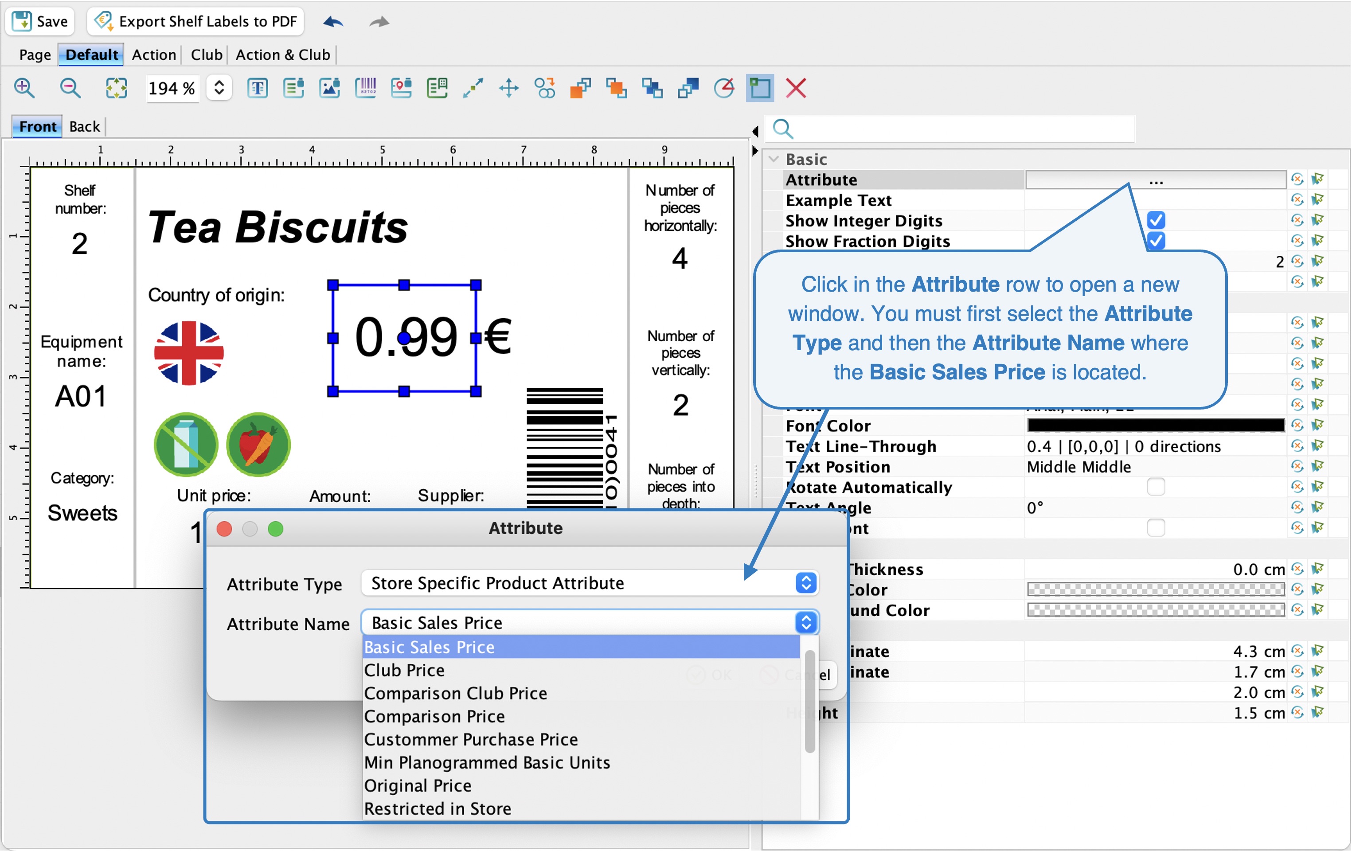Image resolution: width=1352 pixels, height=851 pixels.
Task: Select highlighted Basic Sales Price list entry
Action: click(581, 647)
